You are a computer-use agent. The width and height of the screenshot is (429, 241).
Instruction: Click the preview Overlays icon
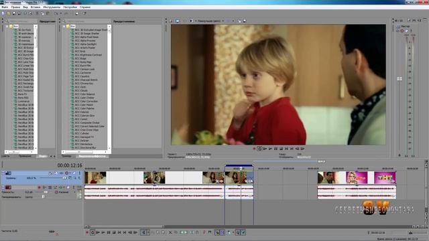coord(229,21)
